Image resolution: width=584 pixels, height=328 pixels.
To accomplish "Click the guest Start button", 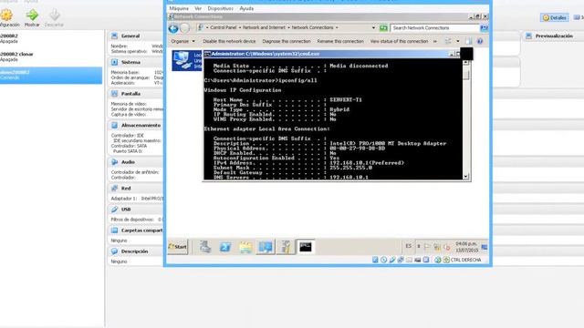I will (178, 247).
